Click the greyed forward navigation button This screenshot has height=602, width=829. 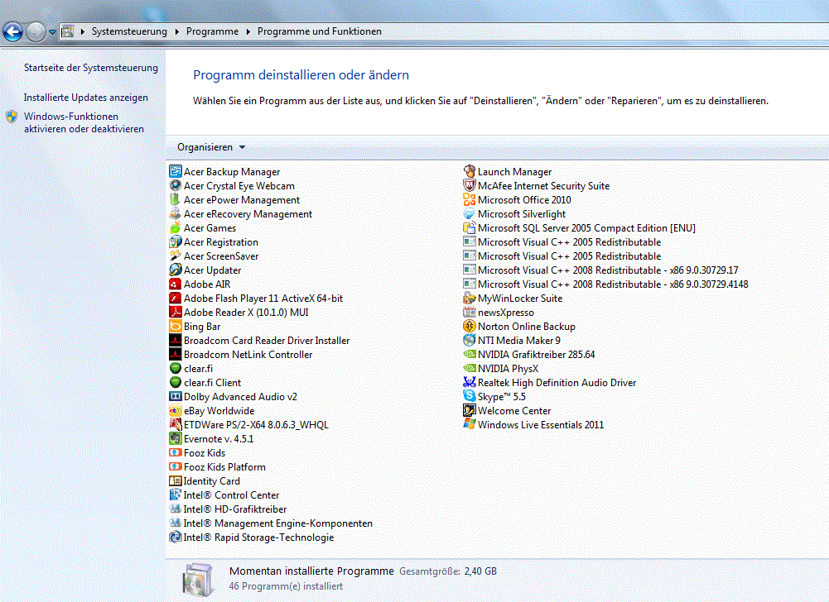pyautogui.click(x=36, y=32)
